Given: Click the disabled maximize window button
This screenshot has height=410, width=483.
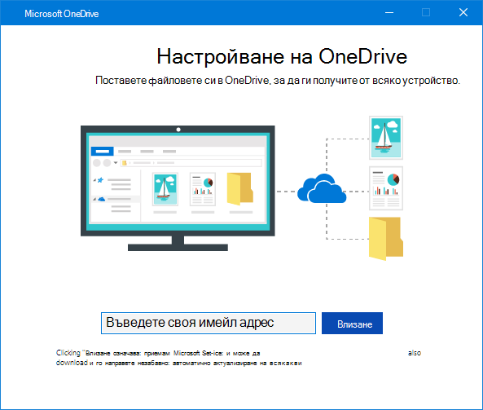Looking at the screenshot, I should click(426, 13).
